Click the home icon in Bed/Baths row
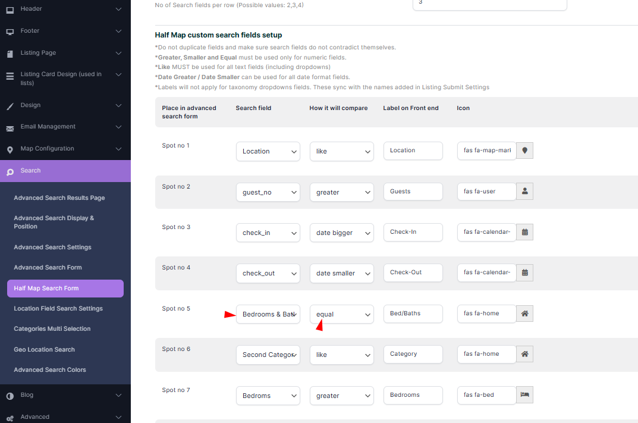Viewport: 638px width, 423px height. [x=524, y=314]
